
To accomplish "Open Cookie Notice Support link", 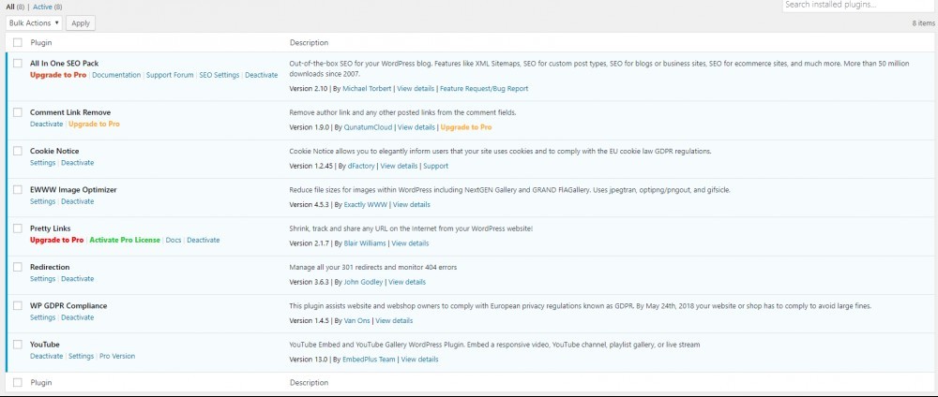I will point(435,166).
